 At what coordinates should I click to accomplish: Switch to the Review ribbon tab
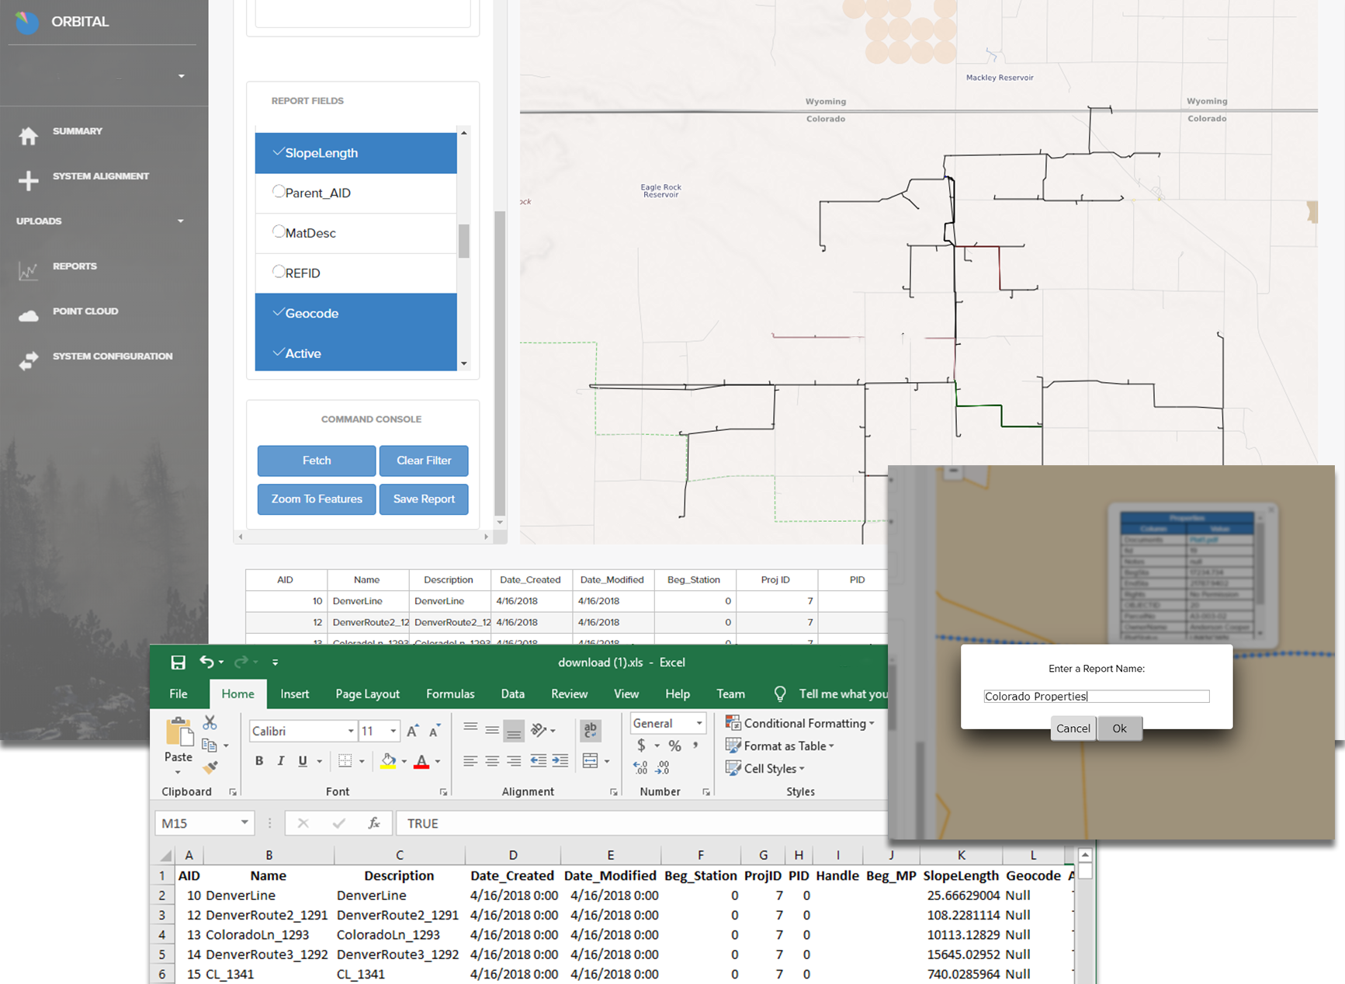point(569,694)
